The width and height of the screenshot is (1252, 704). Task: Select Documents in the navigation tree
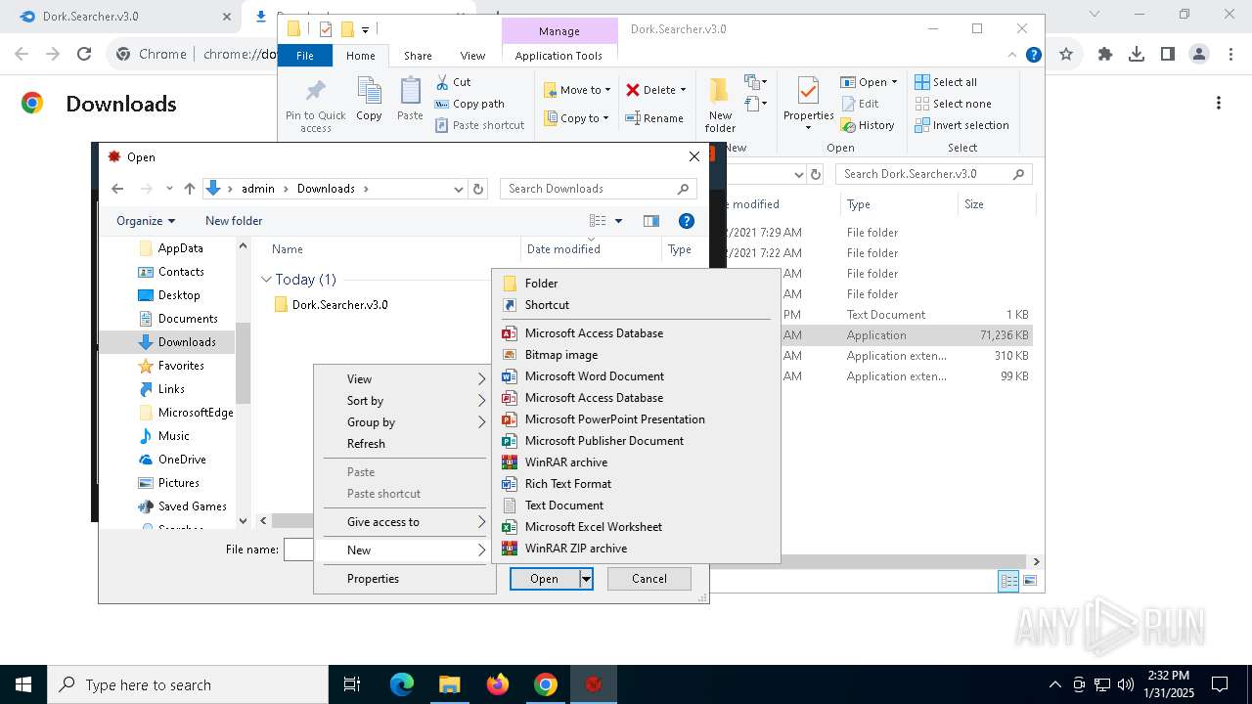coord(188,319)
